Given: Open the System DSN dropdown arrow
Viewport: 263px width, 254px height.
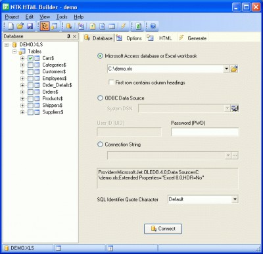Looking at the screenshot, I should 227,108.
